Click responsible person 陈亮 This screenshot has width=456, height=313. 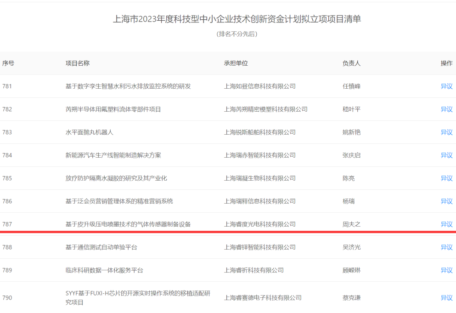(349, 178)
